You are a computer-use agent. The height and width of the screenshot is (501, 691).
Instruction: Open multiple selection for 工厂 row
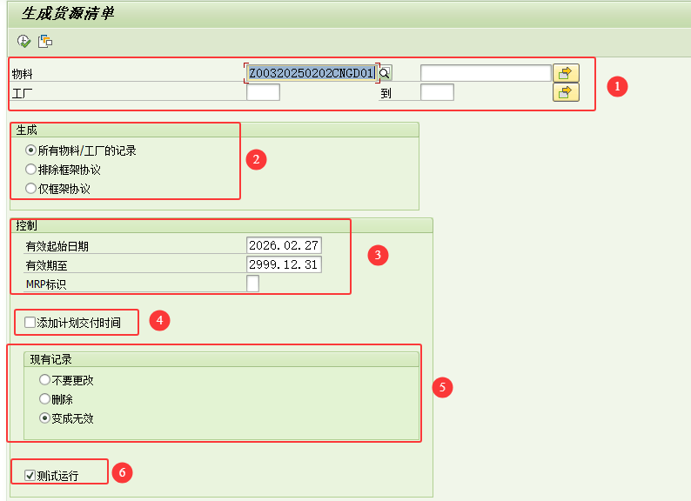(566, 92)
